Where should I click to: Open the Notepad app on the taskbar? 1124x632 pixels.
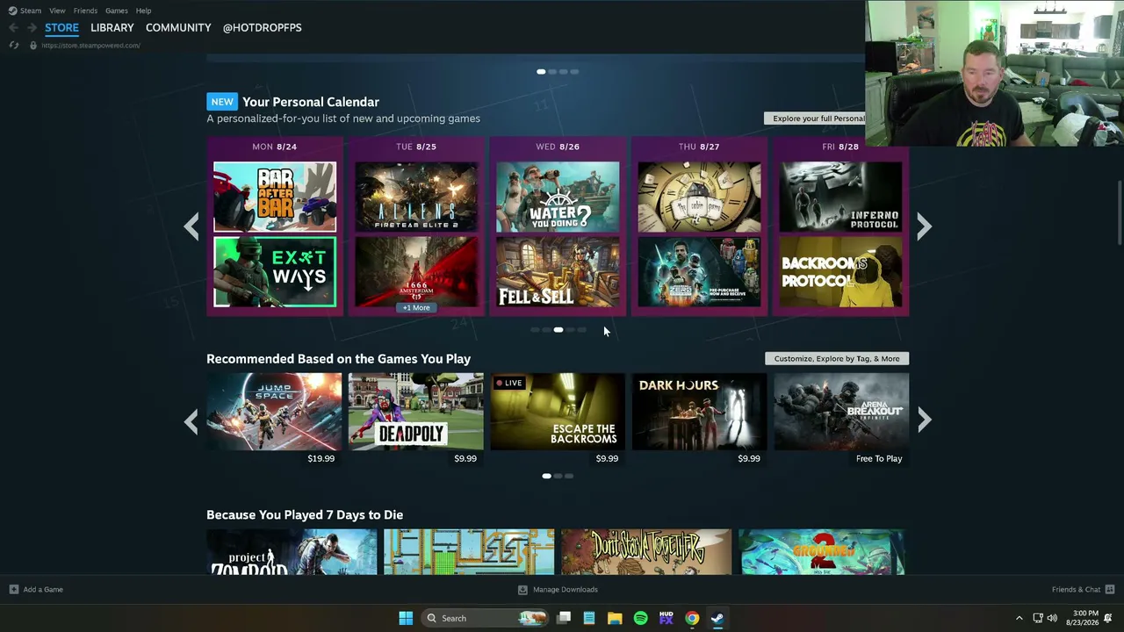(589, 618)
